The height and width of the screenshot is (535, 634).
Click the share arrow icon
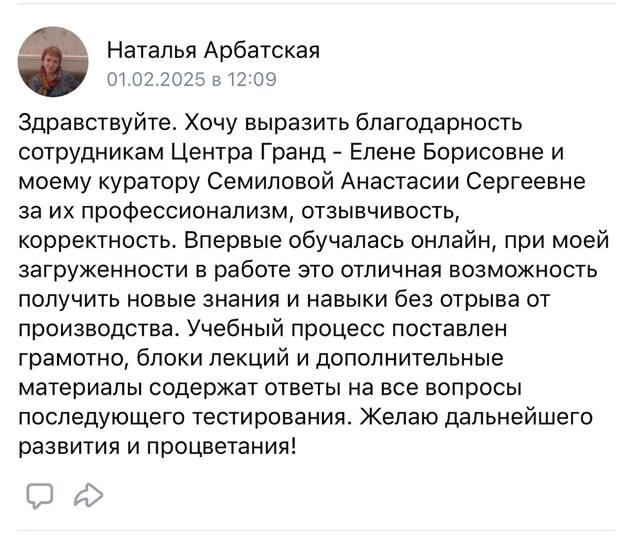coord(88,495)
